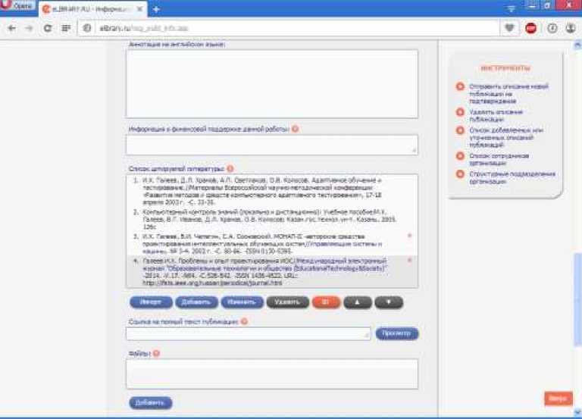Click the browser forward arrow
The height and width of the screenshot is (419, 582).
[x=29, y=28]
